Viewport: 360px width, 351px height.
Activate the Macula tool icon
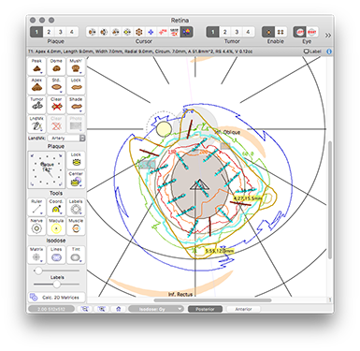pos(56,227)
